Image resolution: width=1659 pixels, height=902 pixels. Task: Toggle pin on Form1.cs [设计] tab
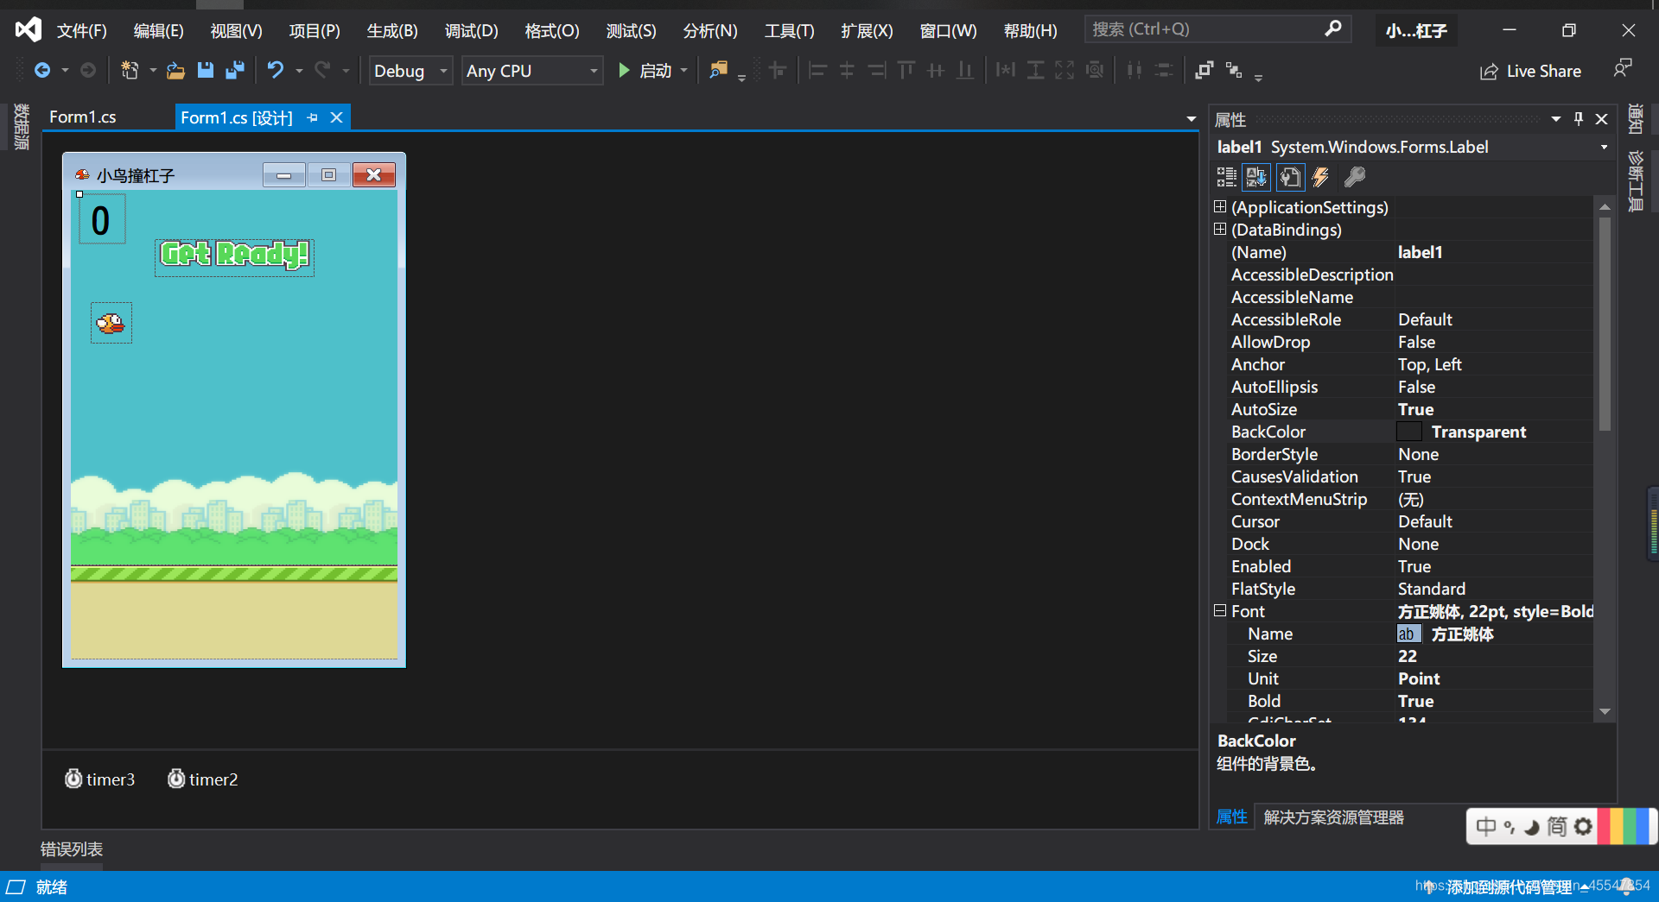[313, 117]
